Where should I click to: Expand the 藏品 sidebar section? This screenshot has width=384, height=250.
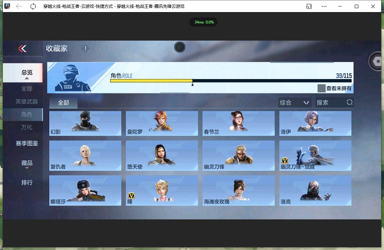(x=27, y=164)
